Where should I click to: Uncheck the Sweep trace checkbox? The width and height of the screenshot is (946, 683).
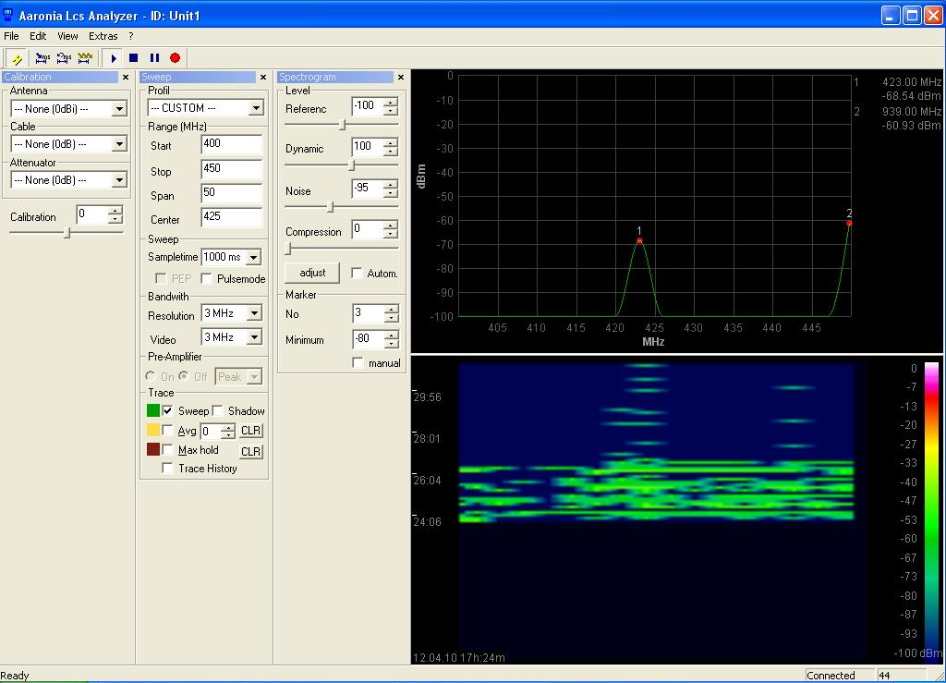click(168, 410)
